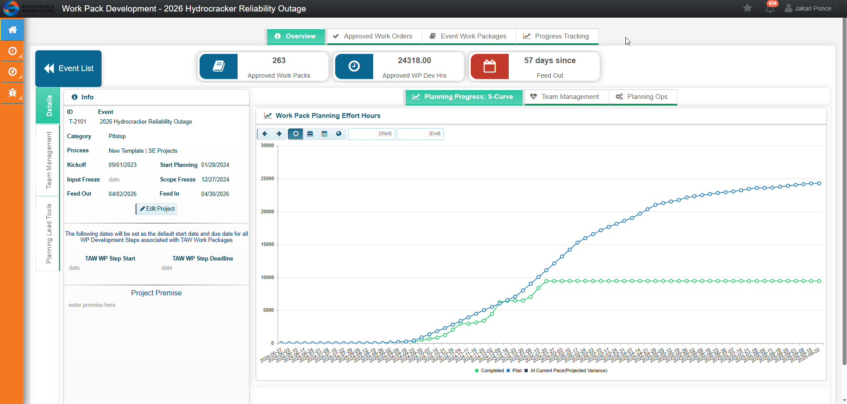Click the Info circle icon
Screen dimensions: 847x404
click(x=75, y=97)
